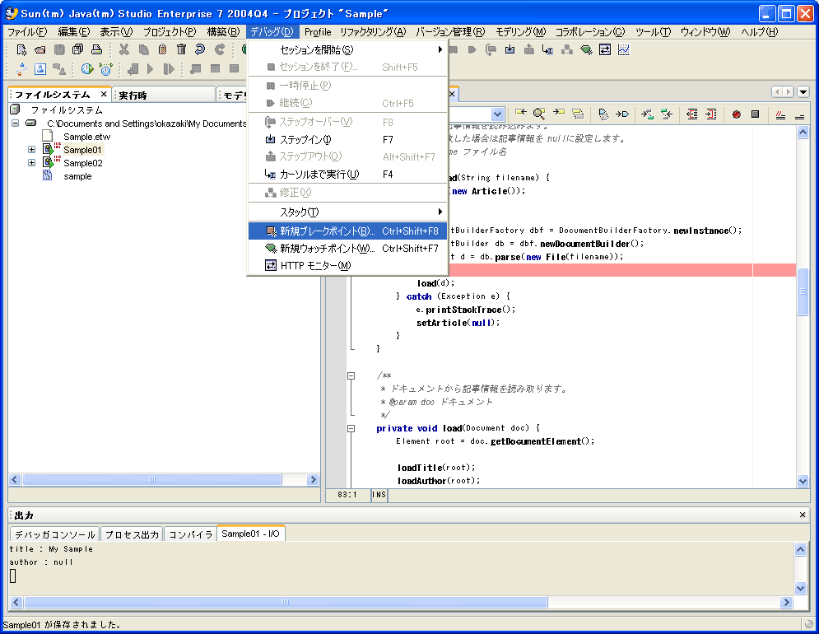Choose HTTP Monitor from Debug menu
This screenshot has height=634, width=819.
(348, 265)
